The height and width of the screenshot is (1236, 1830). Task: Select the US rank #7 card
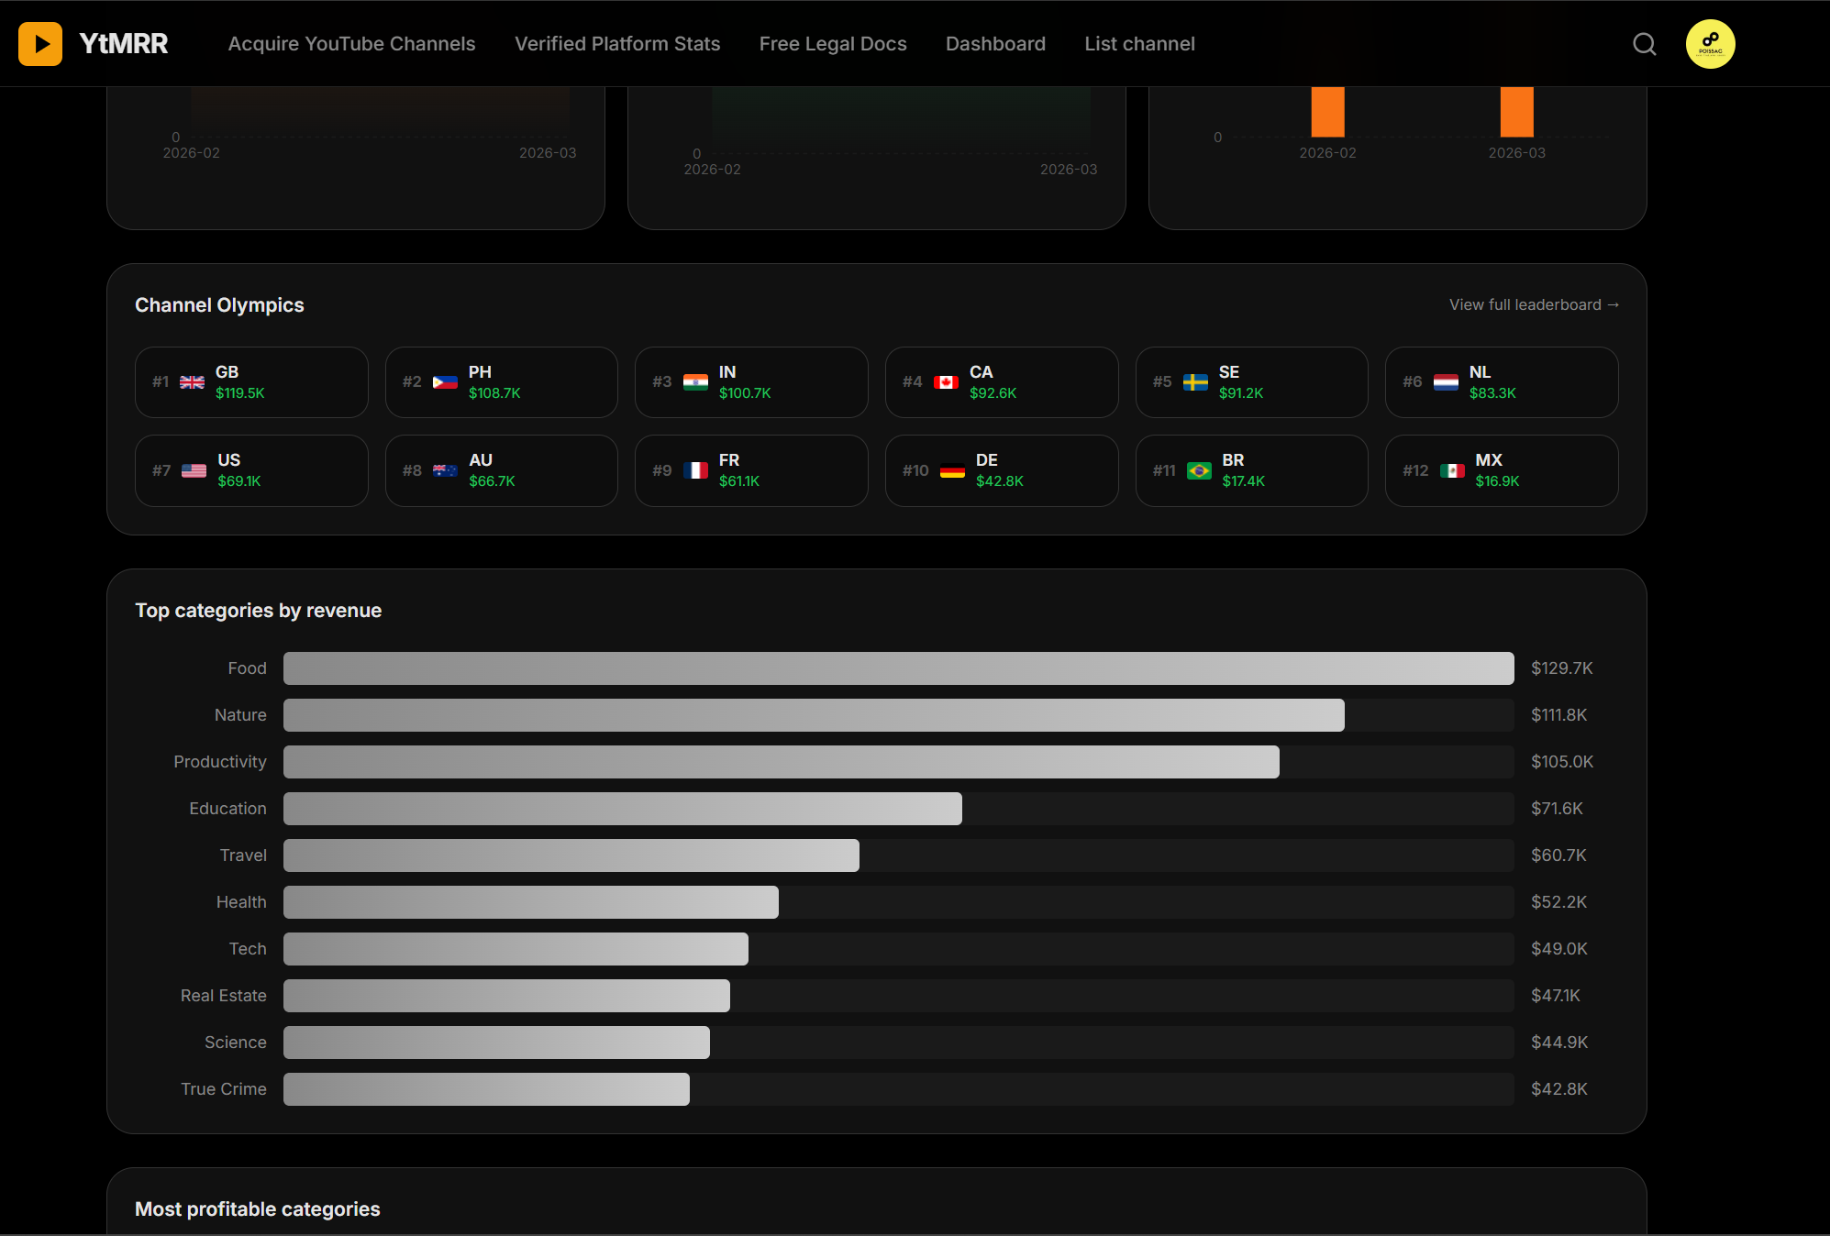(251, 470)
